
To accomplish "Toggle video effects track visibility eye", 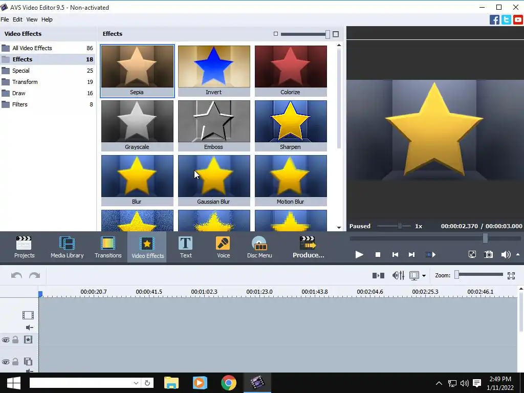I will [6, 340].
